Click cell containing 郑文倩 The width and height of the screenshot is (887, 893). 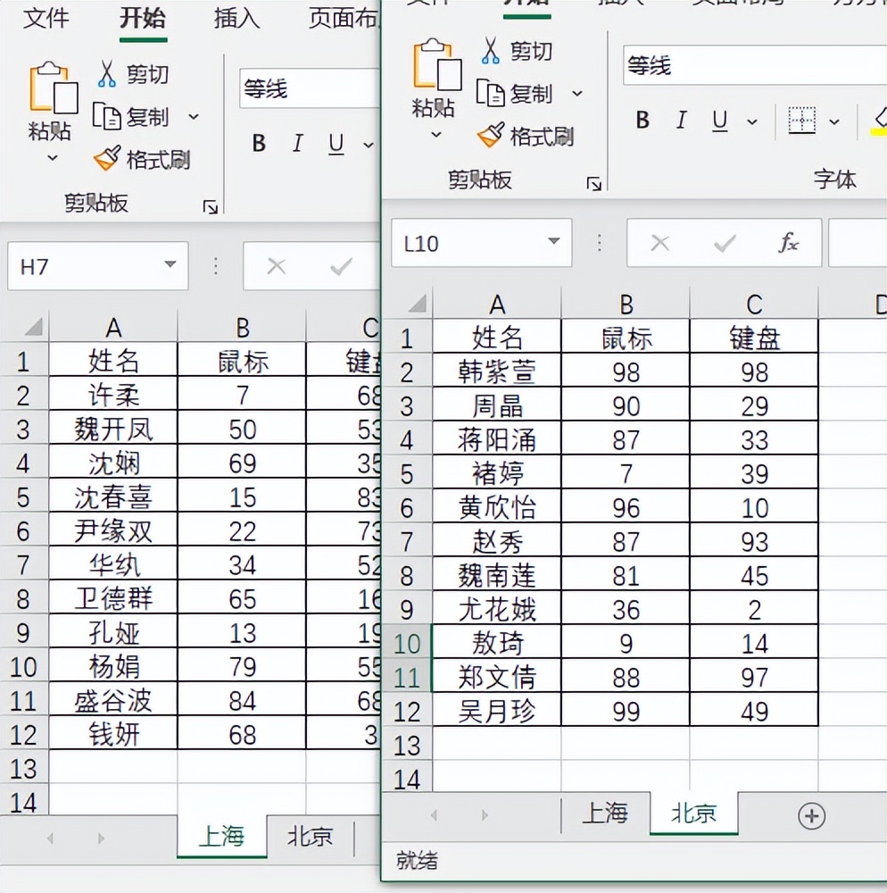tap(497, 677)
